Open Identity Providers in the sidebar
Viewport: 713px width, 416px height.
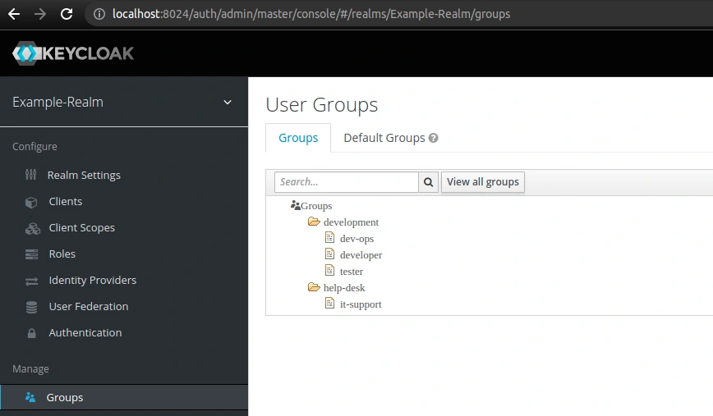point(93,281)
